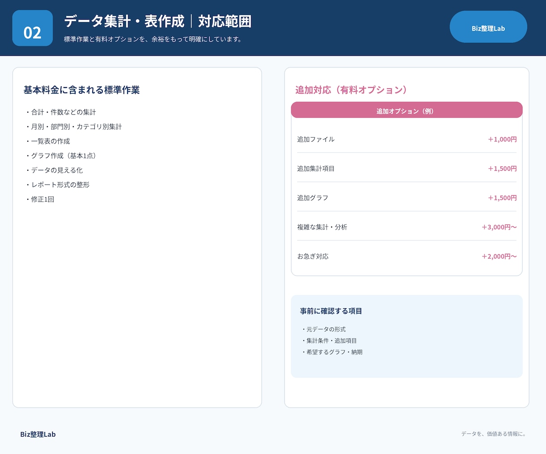Click the Biz整理Lab button in header
This screenshot has height=454, width=546.
click(488, 27)
